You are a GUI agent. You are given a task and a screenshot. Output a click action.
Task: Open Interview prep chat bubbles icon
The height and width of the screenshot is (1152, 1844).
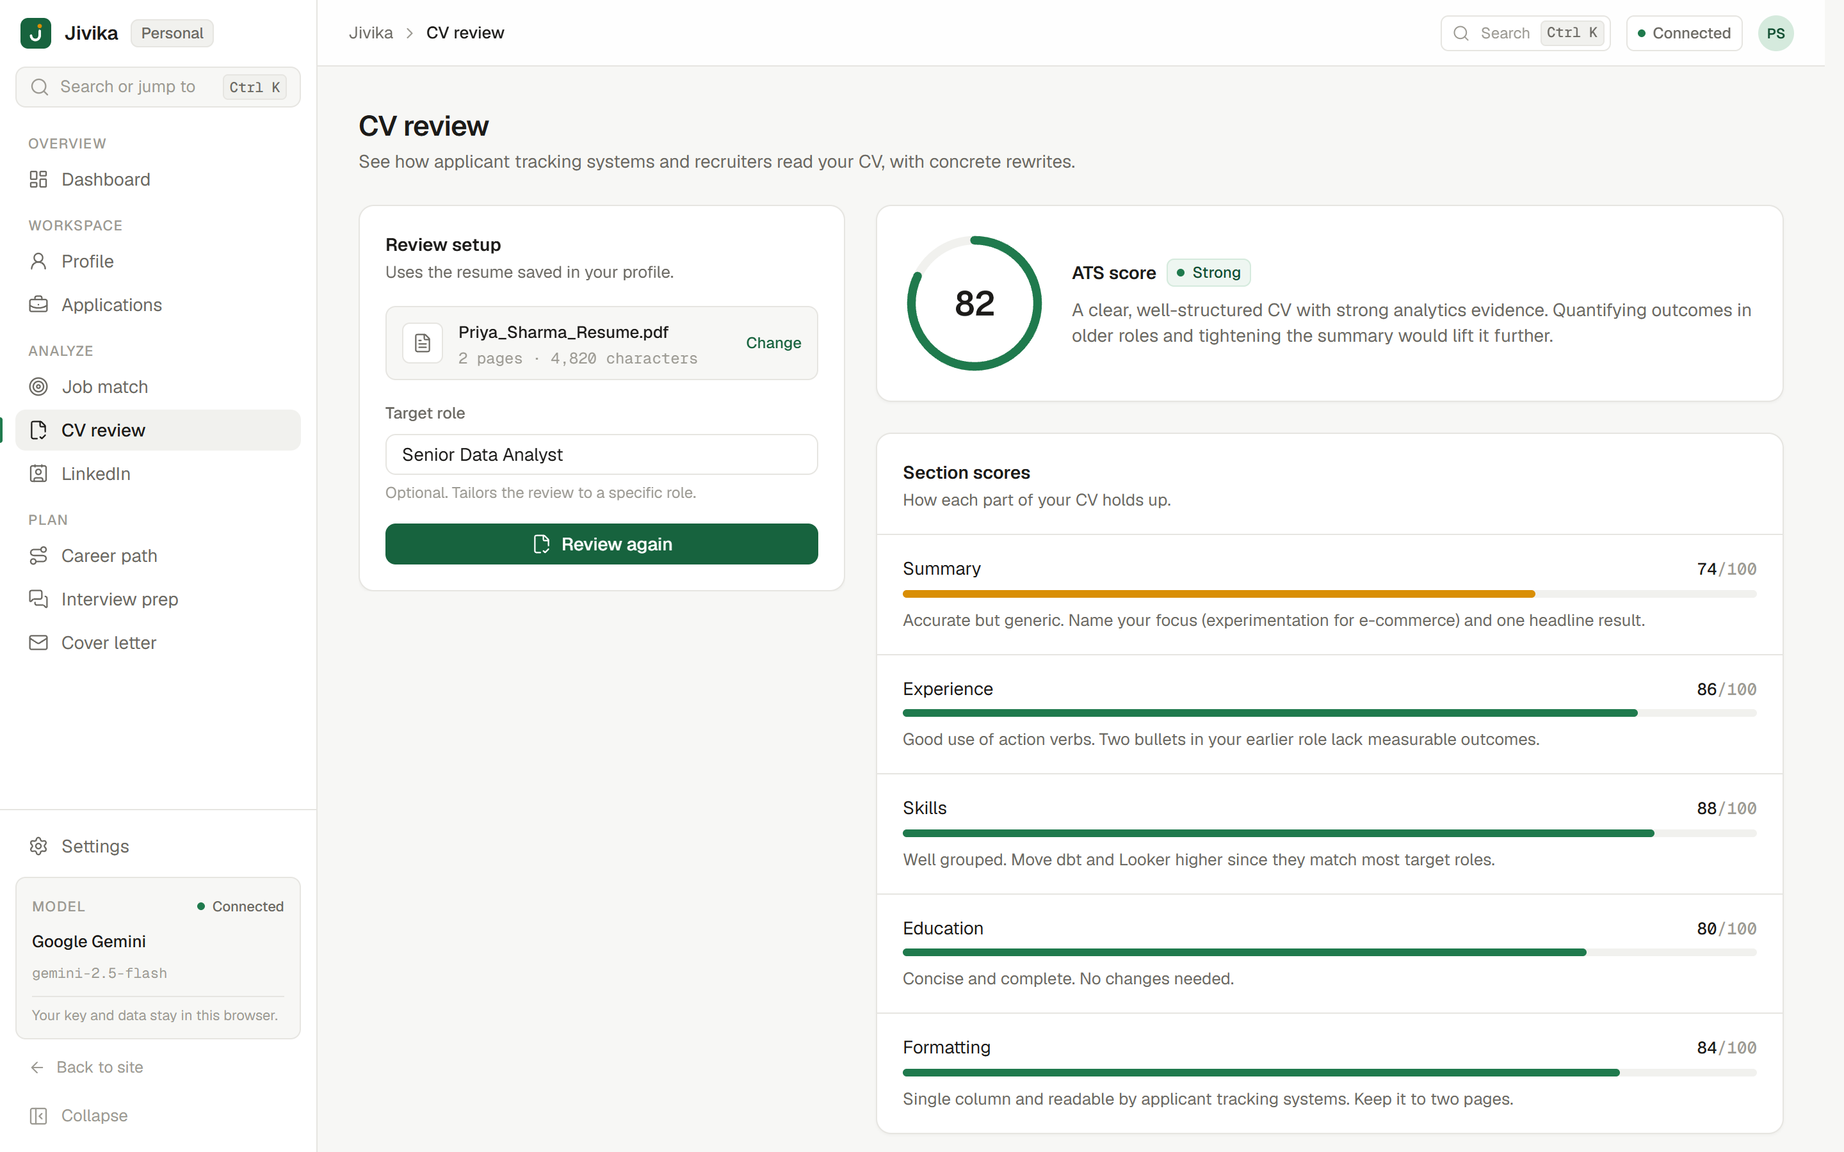38,599
